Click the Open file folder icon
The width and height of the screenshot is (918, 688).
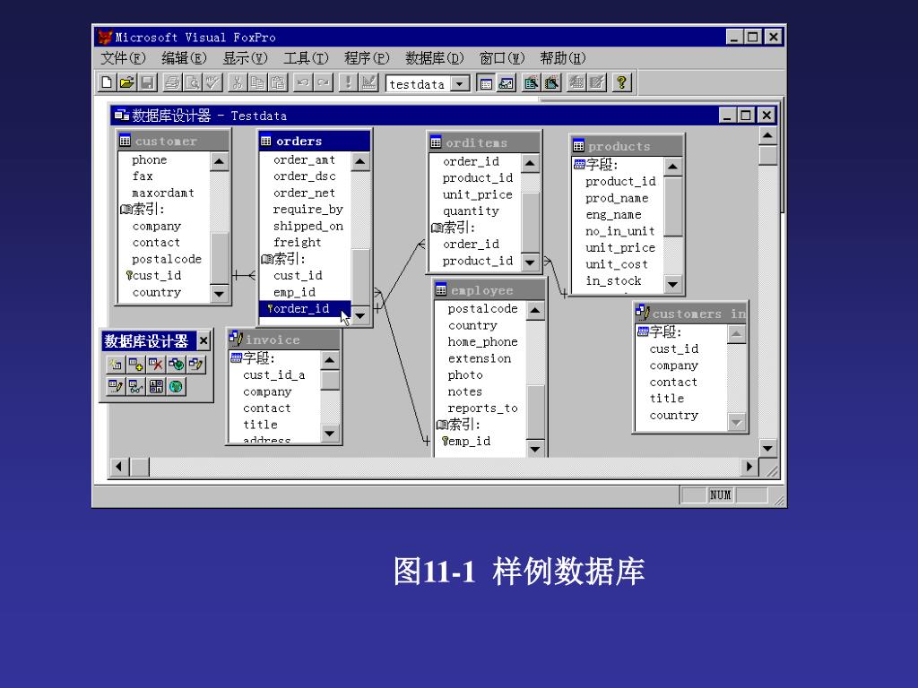pyautogui.click(x=126, y=82)
